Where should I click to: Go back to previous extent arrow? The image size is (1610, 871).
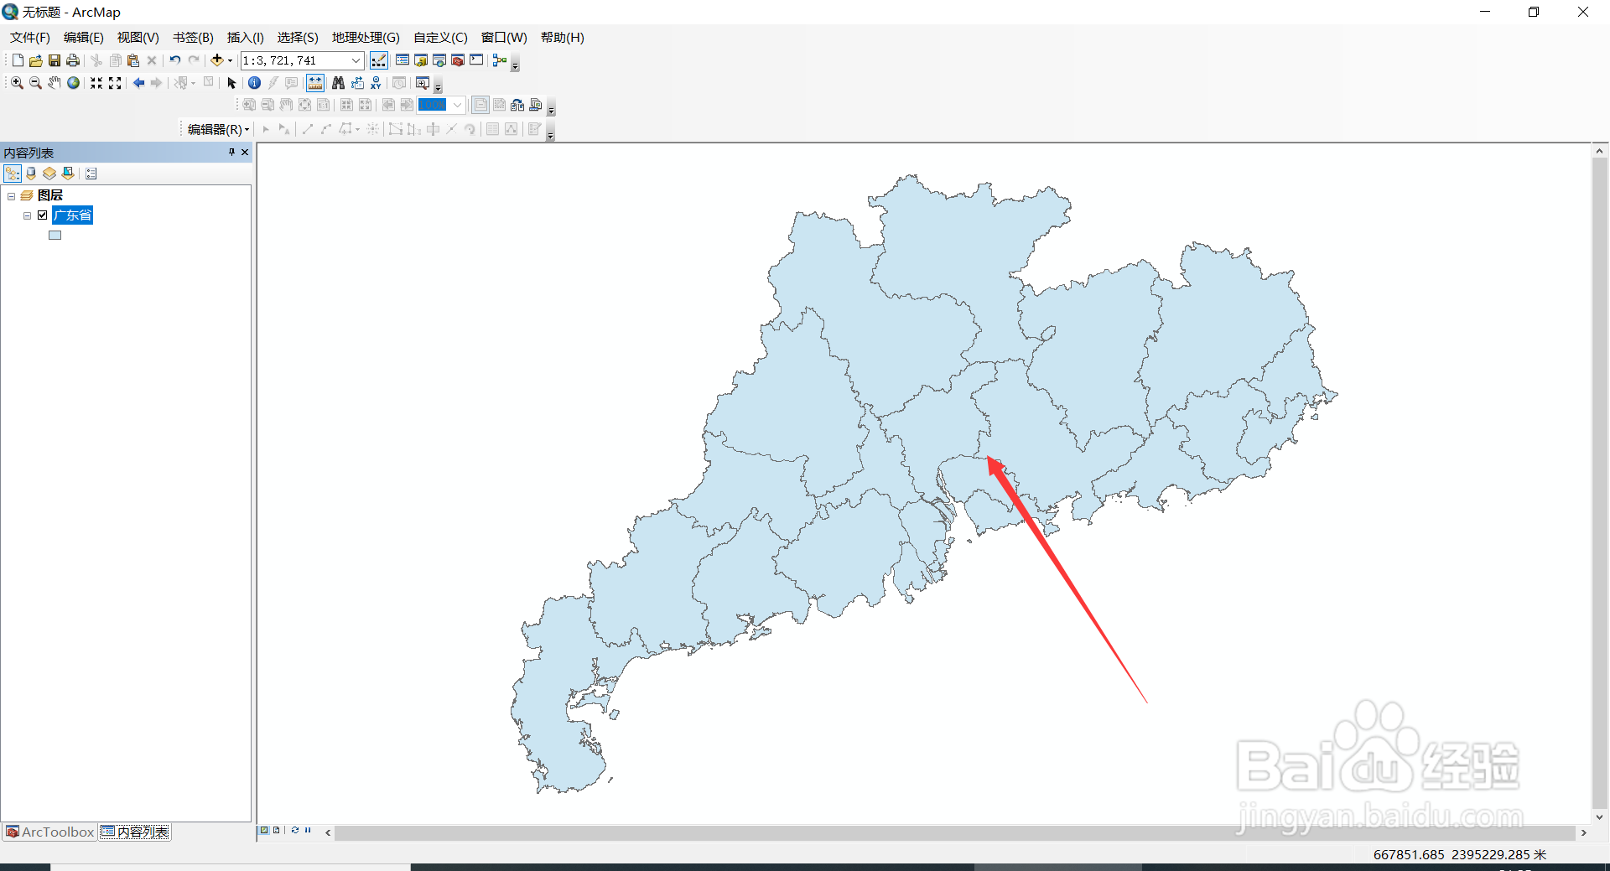(x=138, y=83)
